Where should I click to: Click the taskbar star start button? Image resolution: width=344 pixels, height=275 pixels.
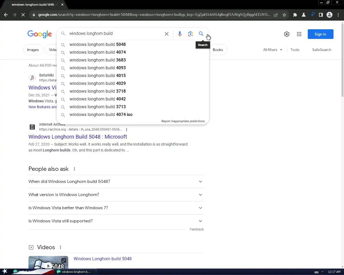coord(5,272)
